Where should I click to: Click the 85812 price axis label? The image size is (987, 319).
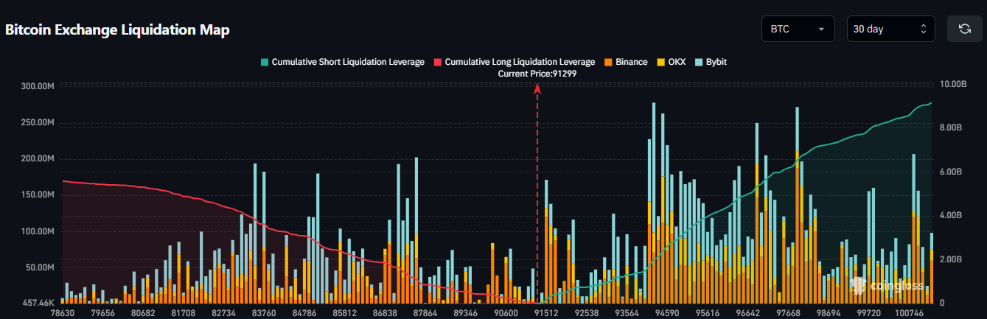pos(344,313)
